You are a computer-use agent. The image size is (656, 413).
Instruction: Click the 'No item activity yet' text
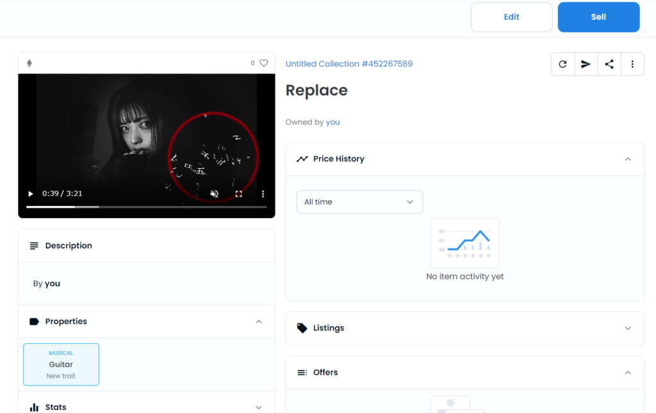[465, 276]
